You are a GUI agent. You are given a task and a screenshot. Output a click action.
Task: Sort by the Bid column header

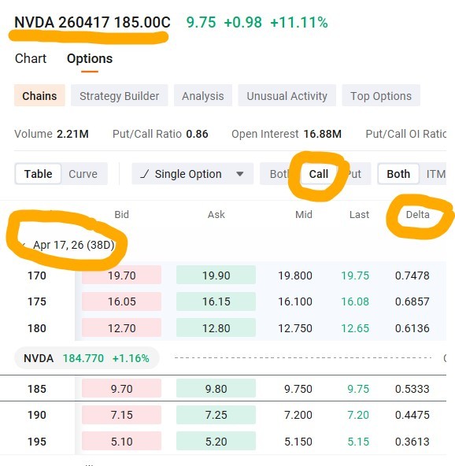(121, 215)
